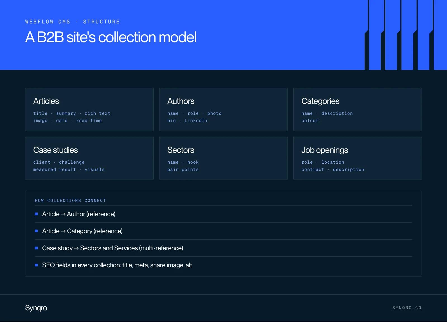Select the Case studies card heading

(x=55, y=150)
